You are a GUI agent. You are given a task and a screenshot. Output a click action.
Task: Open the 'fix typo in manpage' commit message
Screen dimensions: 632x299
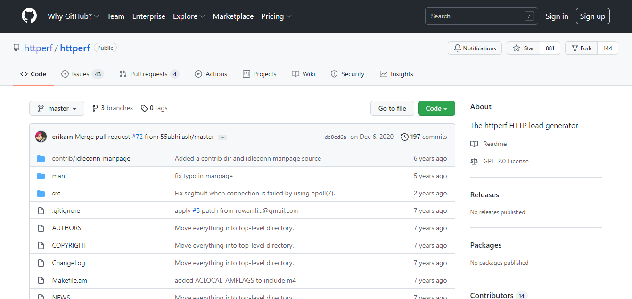[x=204, y=176]
